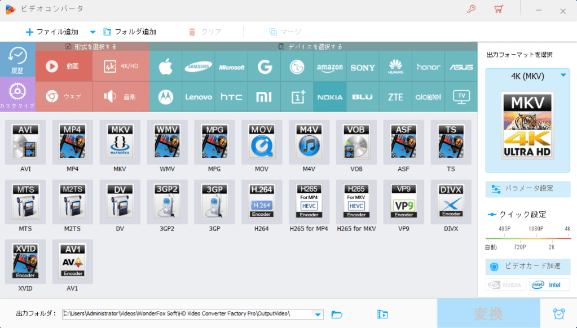The width and height of the screenshot is (577, 328).
Task: Select the M2TS format icon
Action: [x=73, y=202]
